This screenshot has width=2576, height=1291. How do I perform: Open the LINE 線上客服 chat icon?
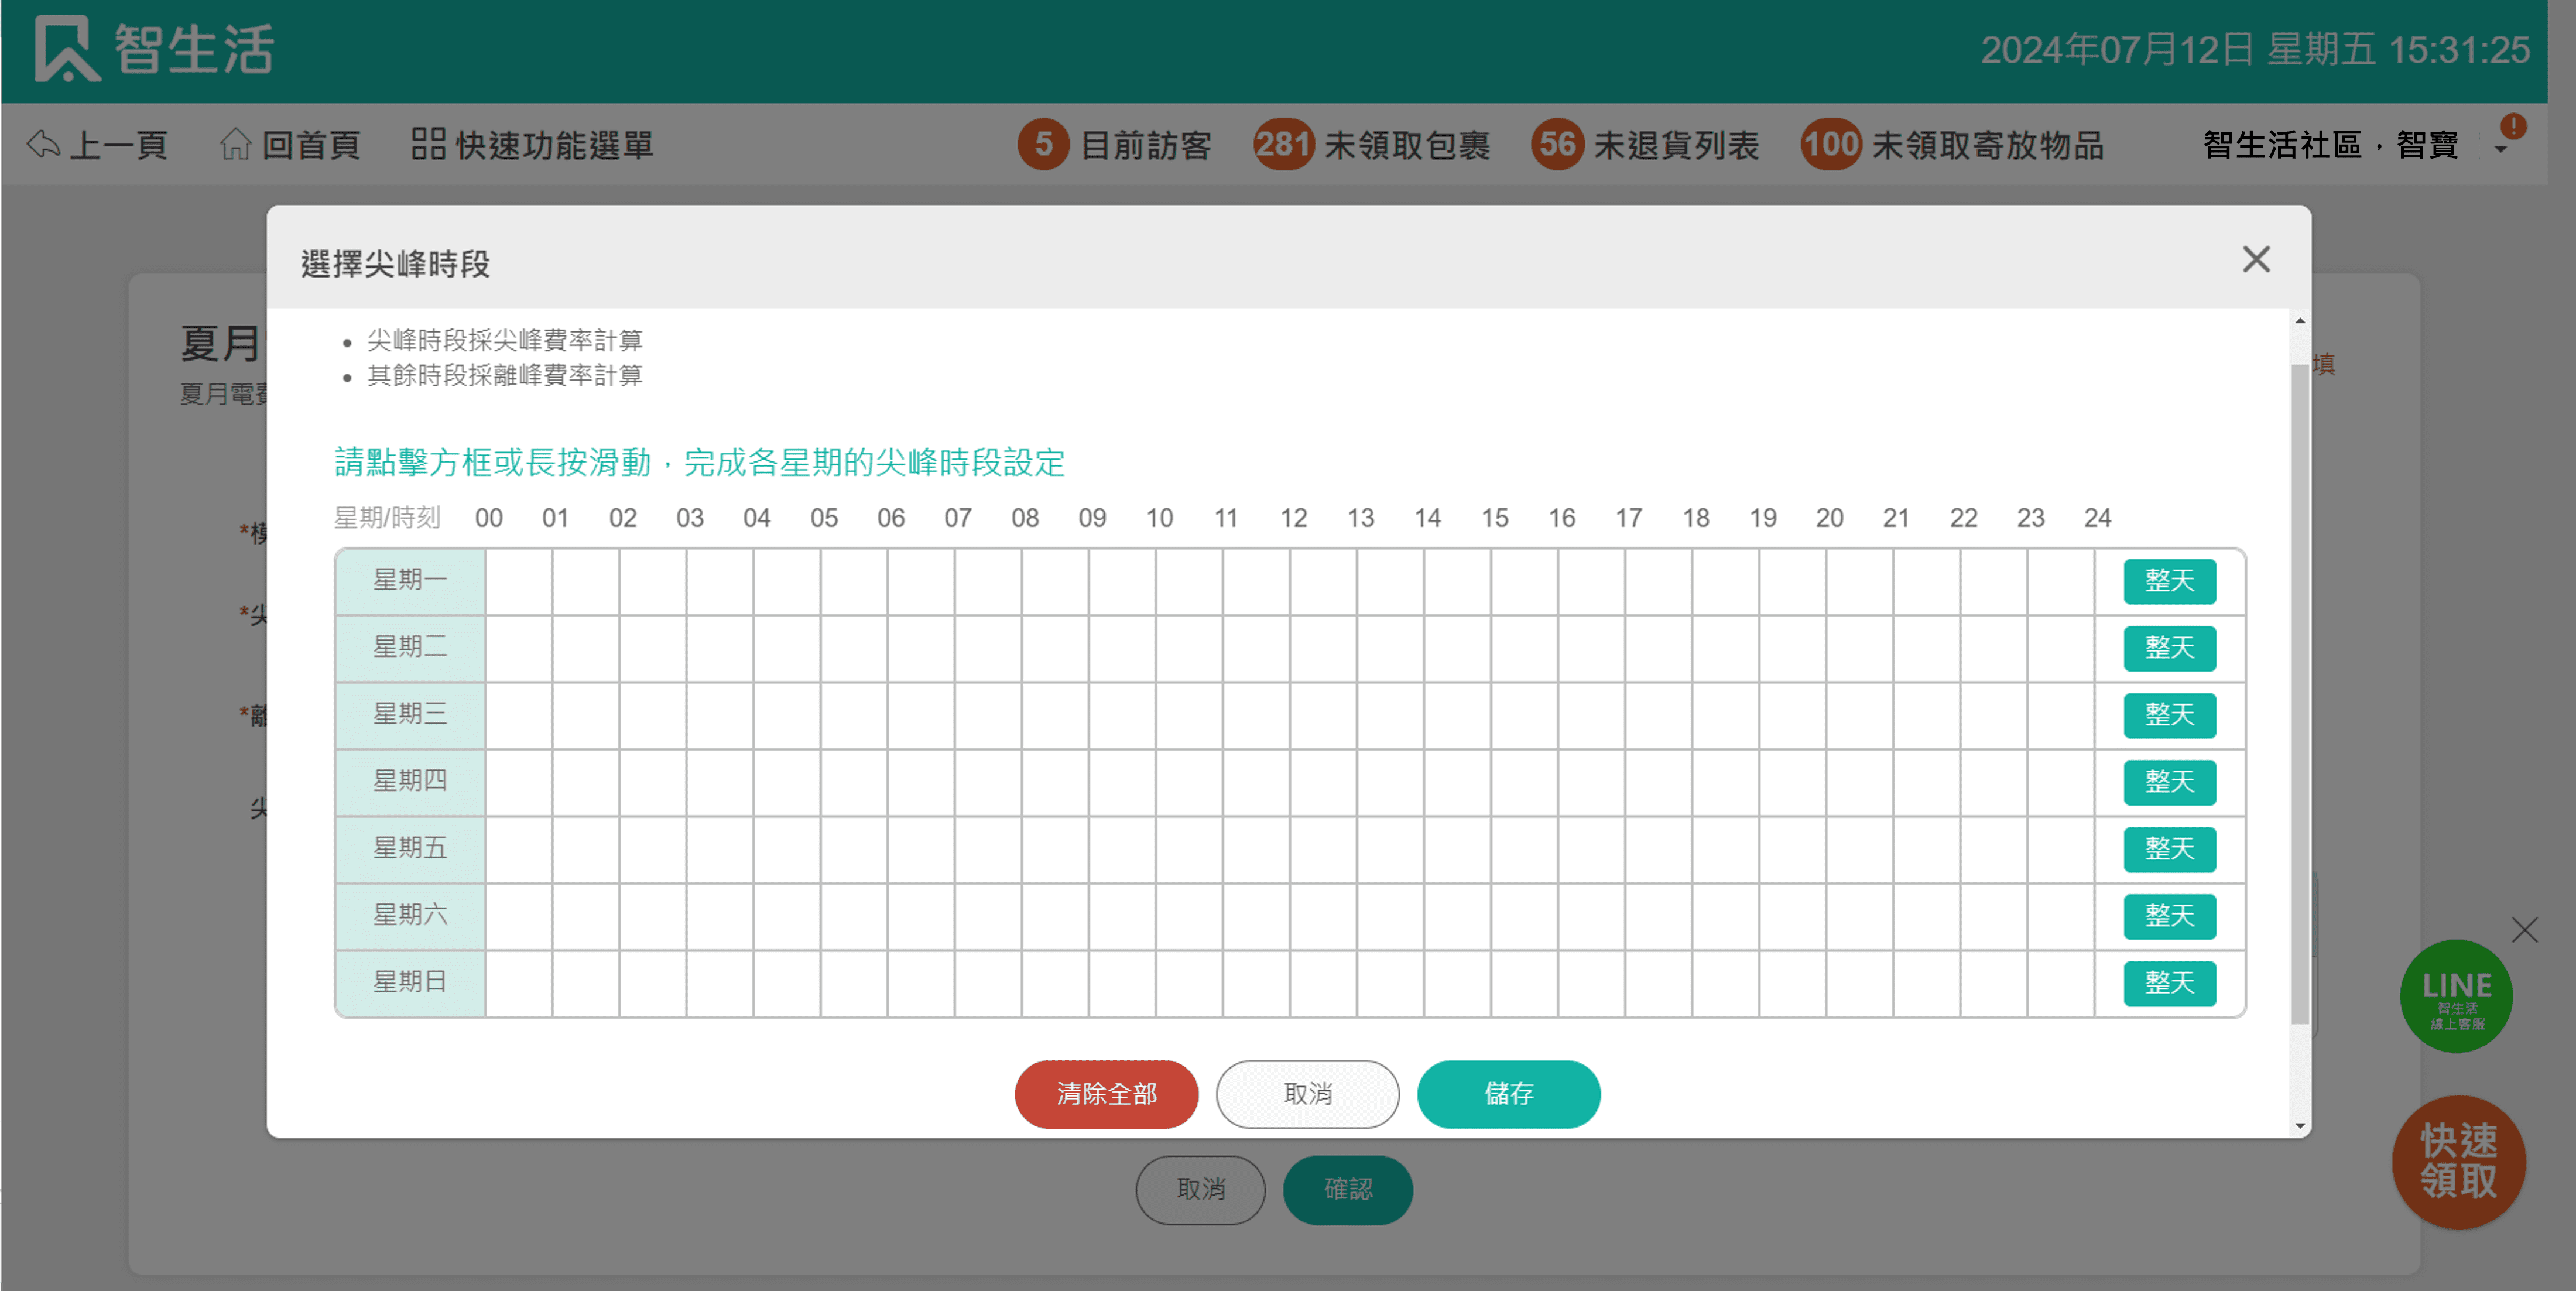tap(2456, 996)
